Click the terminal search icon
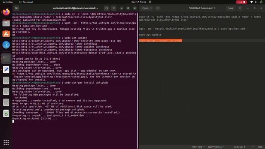Screen dimensions: 265x149 click(107, 8)
